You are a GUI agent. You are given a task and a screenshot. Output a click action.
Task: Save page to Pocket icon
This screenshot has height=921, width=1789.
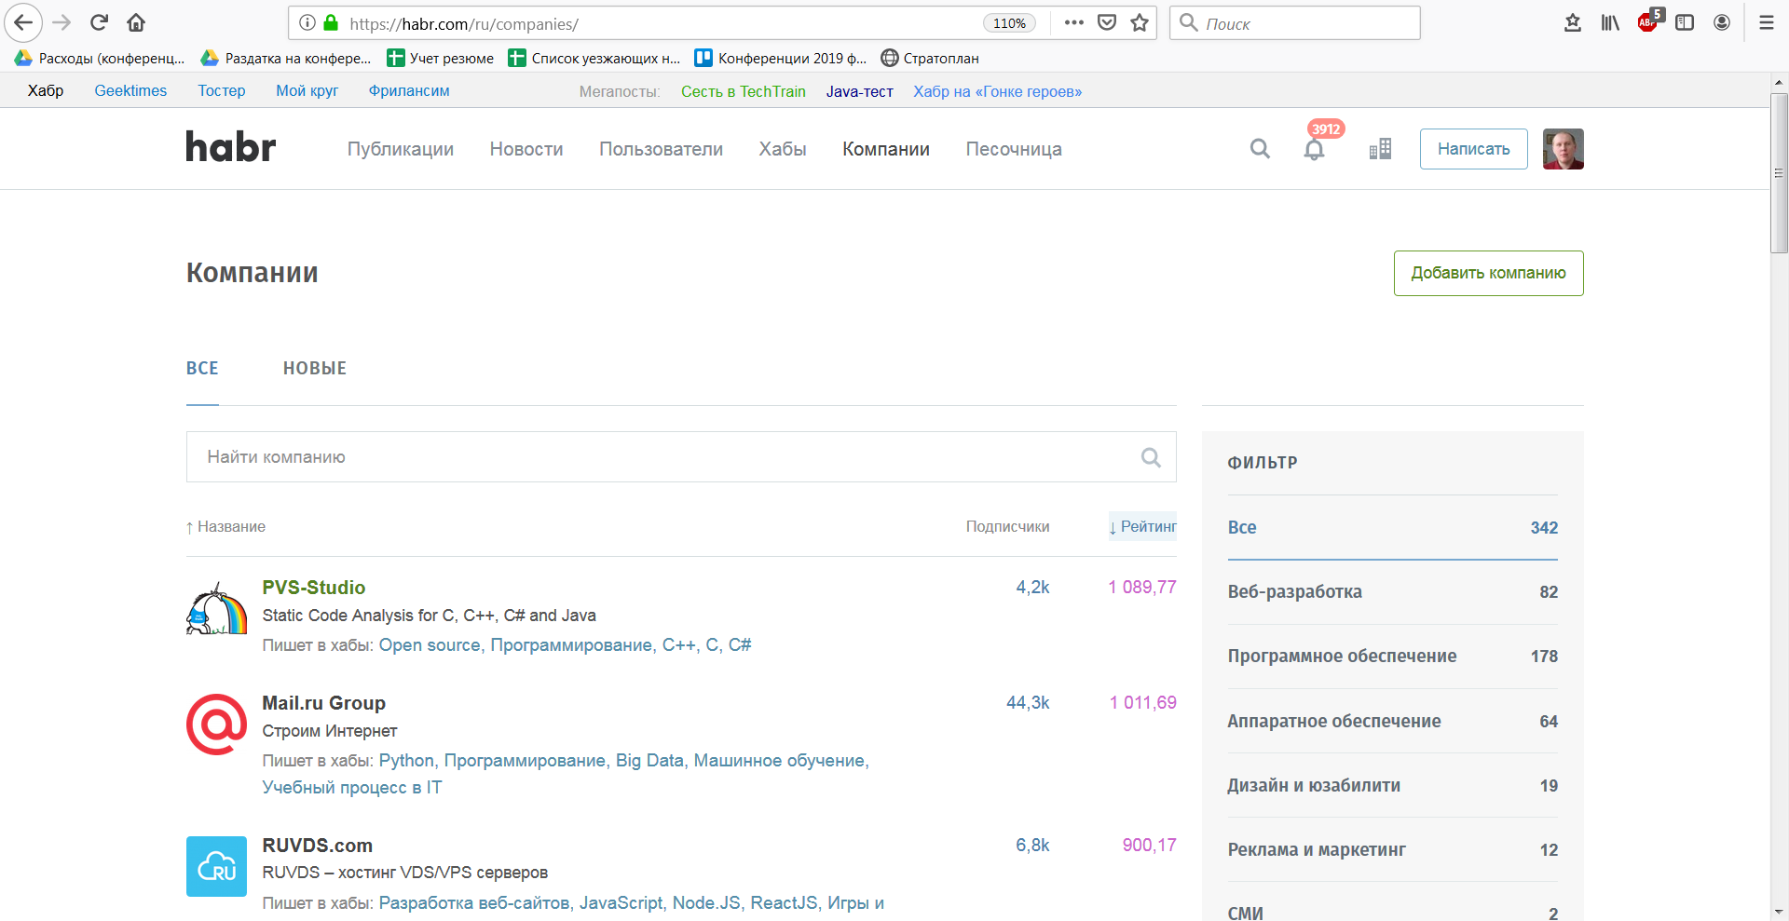[x=1107, y=23]
